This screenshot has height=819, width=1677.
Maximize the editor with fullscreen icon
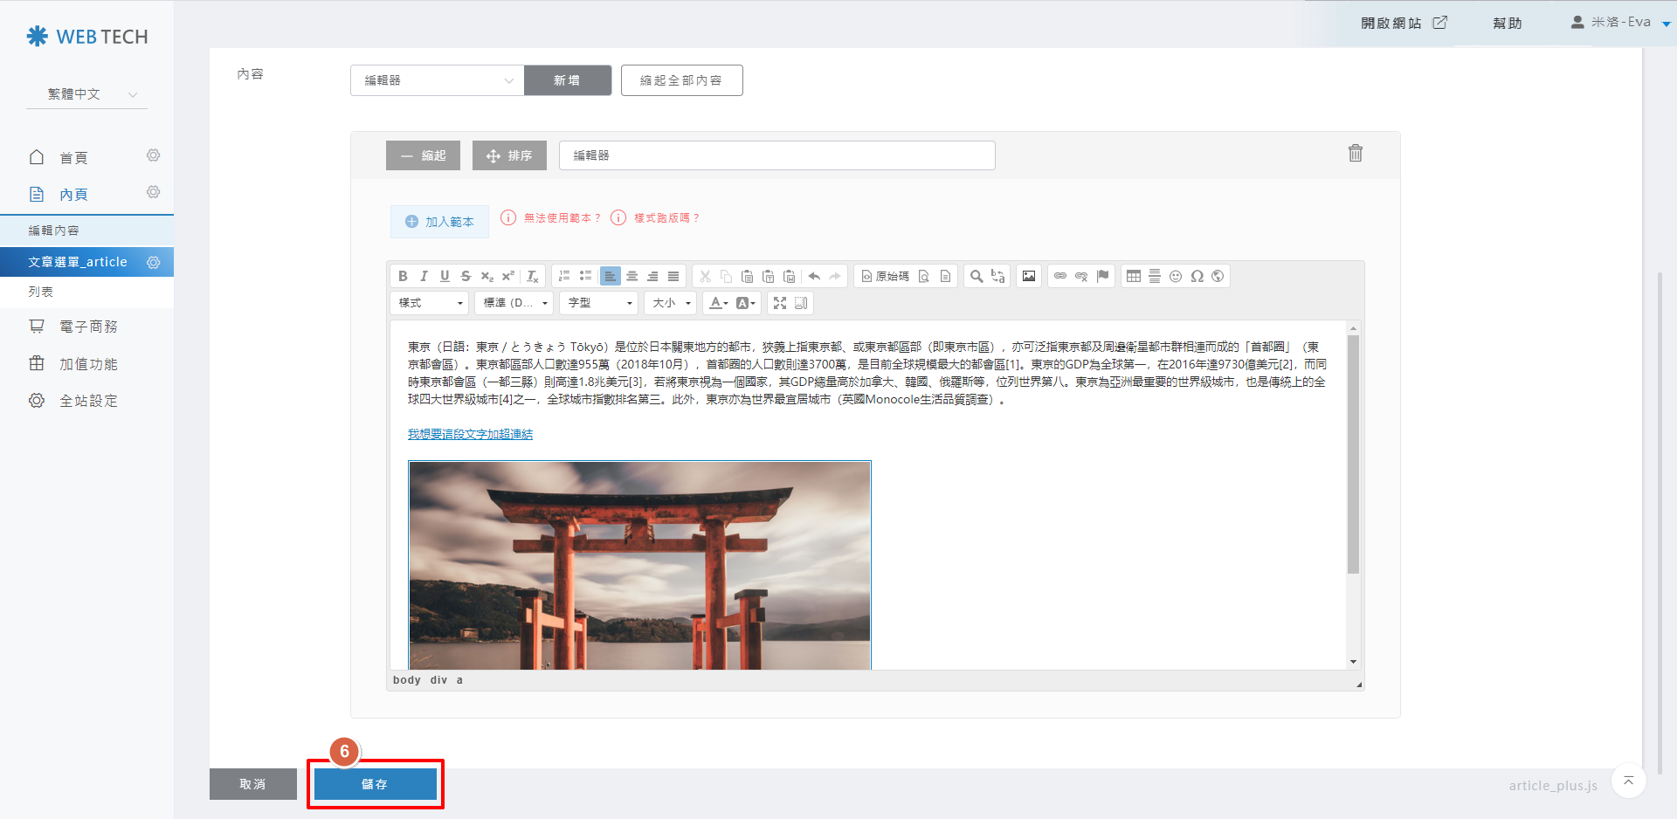click(x=780, y=303)
